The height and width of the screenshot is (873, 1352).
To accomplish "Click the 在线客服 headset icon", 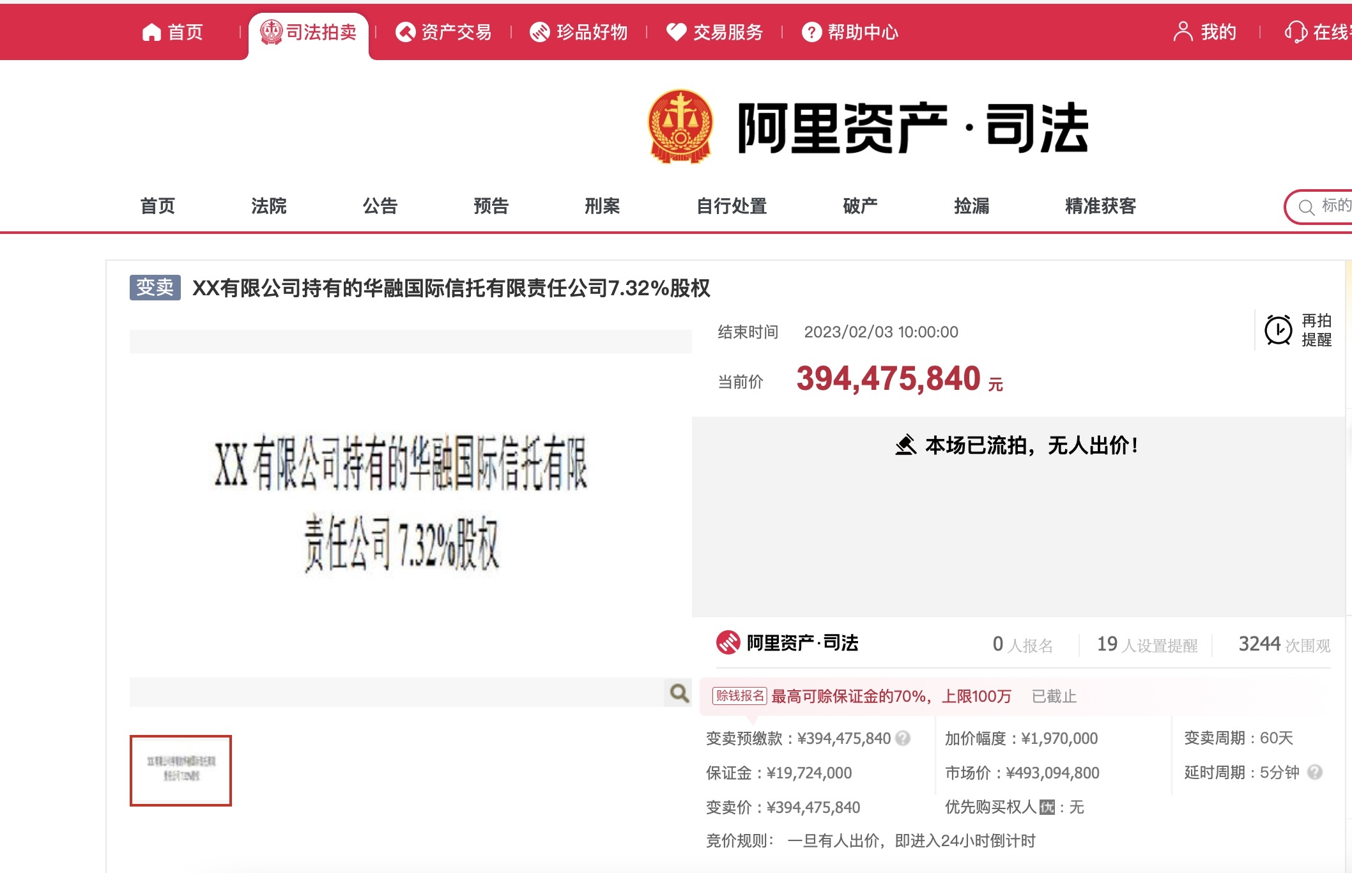I will pyautogui.click(x=1295, y=32).
